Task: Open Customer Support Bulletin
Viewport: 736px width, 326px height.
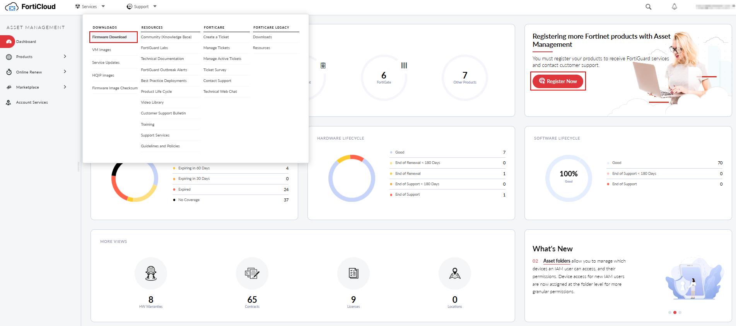Action: [x=163, y=113]
